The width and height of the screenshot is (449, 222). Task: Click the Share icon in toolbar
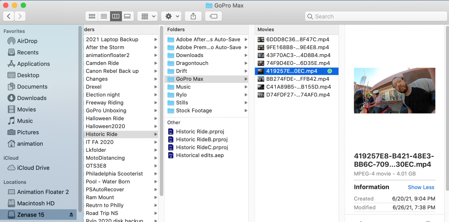tap(193, 16)
